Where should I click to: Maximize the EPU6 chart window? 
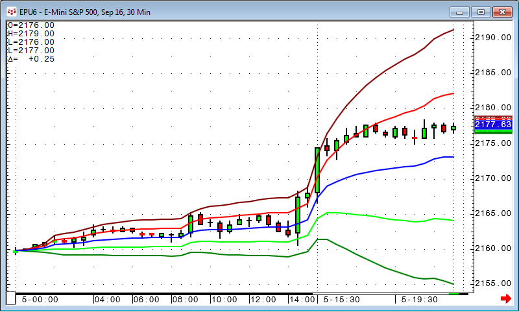tap(481, 12)
